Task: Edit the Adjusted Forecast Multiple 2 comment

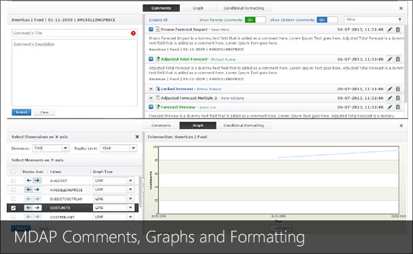Action: (x=390, y=98)
